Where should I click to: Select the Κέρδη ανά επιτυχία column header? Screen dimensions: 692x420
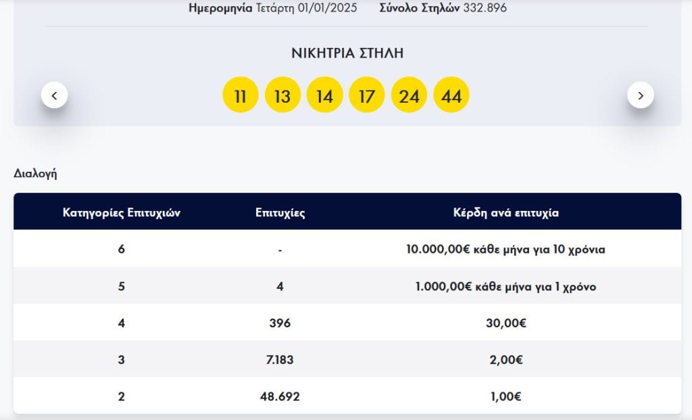point(505,212)
